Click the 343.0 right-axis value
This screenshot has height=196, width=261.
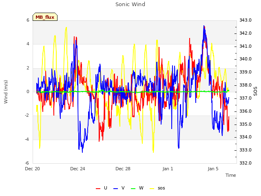246,20
